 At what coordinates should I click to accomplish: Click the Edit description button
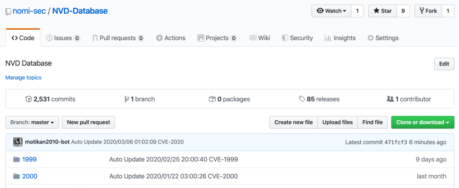tap(444, 64)
